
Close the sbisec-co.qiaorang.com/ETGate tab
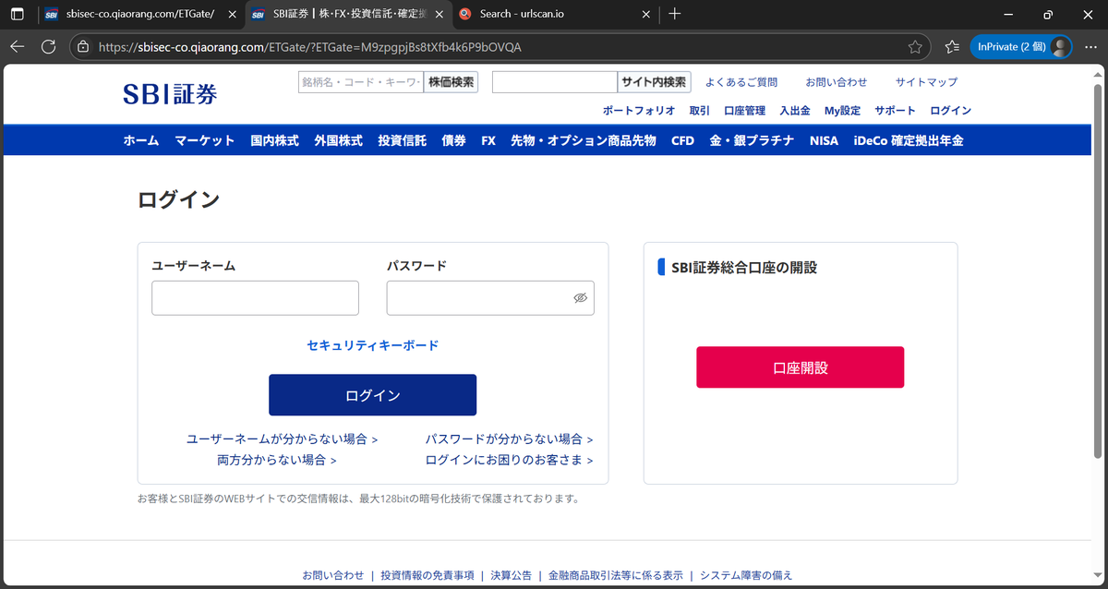tap(230, 14)
